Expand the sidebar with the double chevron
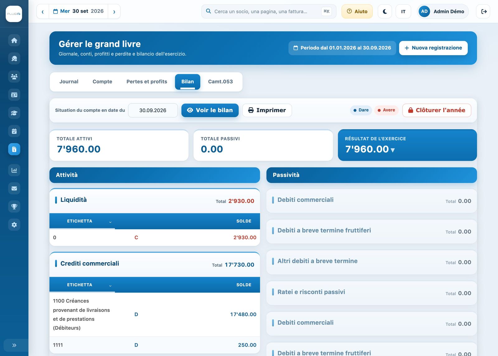This screenshot has width=498, height=356. tap(14, 345)
